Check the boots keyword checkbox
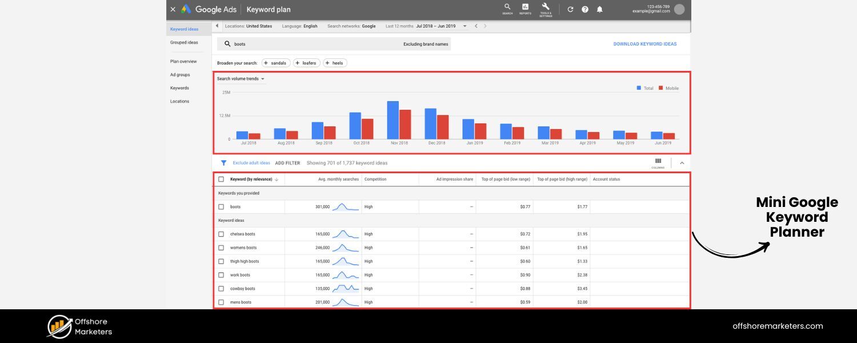The width and height of the screenshot is (857, 343). pos(221,206)
